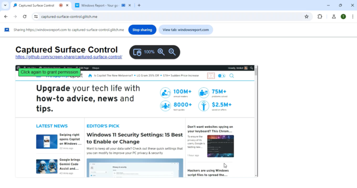
Task: Click the trending flame icon
Action: [x=90, y=75]
